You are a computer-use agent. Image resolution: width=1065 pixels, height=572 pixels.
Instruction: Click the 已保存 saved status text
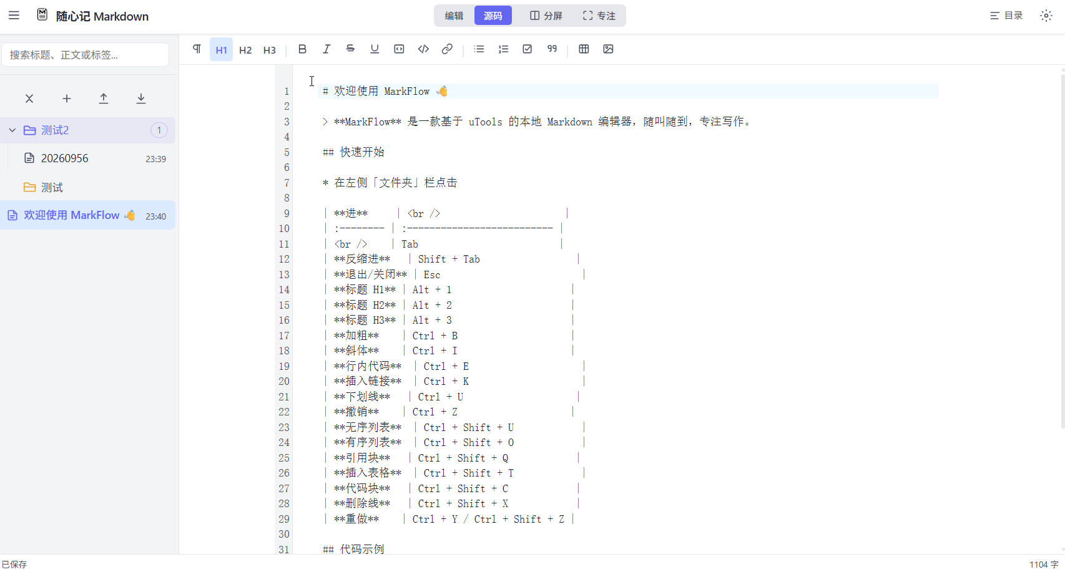(14, 564)
